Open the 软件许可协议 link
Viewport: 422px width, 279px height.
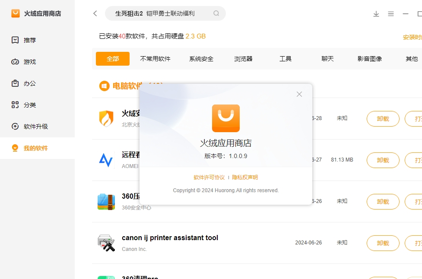(x=209, y=178)
